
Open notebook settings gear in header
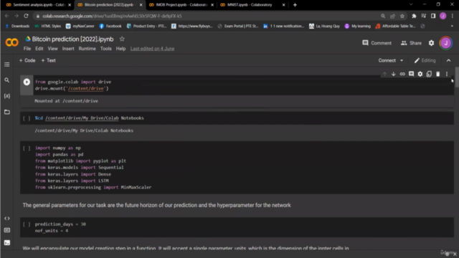click(431, 43)
